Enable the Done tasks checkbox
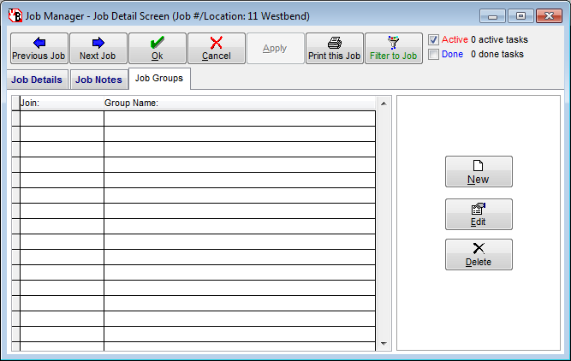This screenshot has height=361, width=571. tap(434, 55)
